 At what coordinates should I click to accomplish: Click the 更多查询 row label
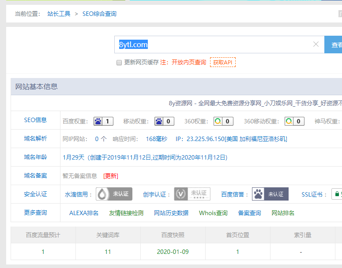click(35, 212)
